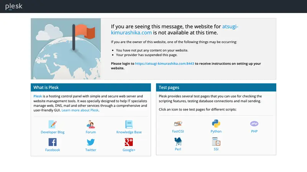Click the PHP text link
This screenshot has width=307, height=172.
tap(254, 131)
